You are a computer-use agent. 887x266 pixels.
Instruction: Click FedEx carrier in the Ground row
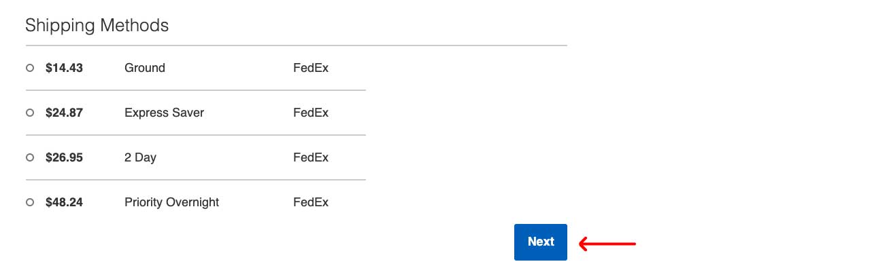(x=311, y=68)
